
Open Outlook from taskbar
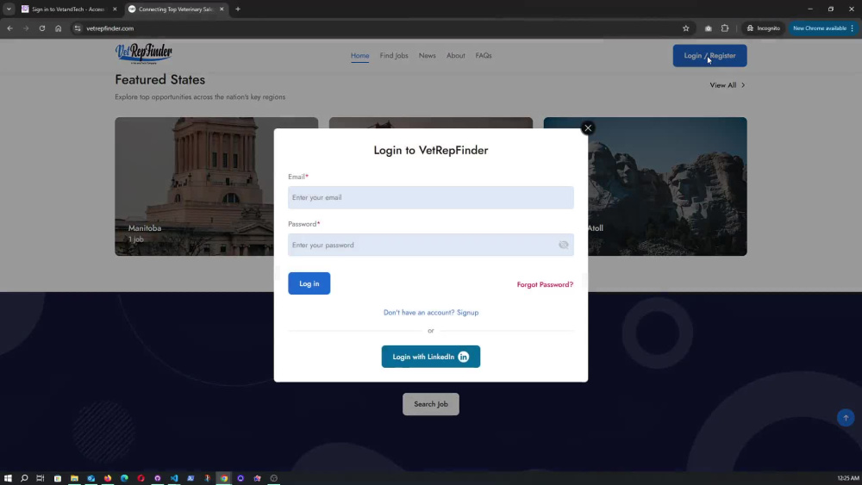(91, 478)
